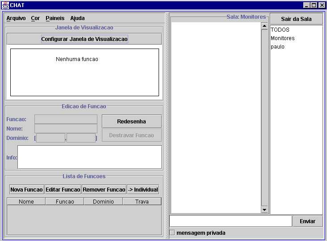This screenshot has width=327, height=241.
Task: Focus the Funcao text field
Action: point(66,119)
